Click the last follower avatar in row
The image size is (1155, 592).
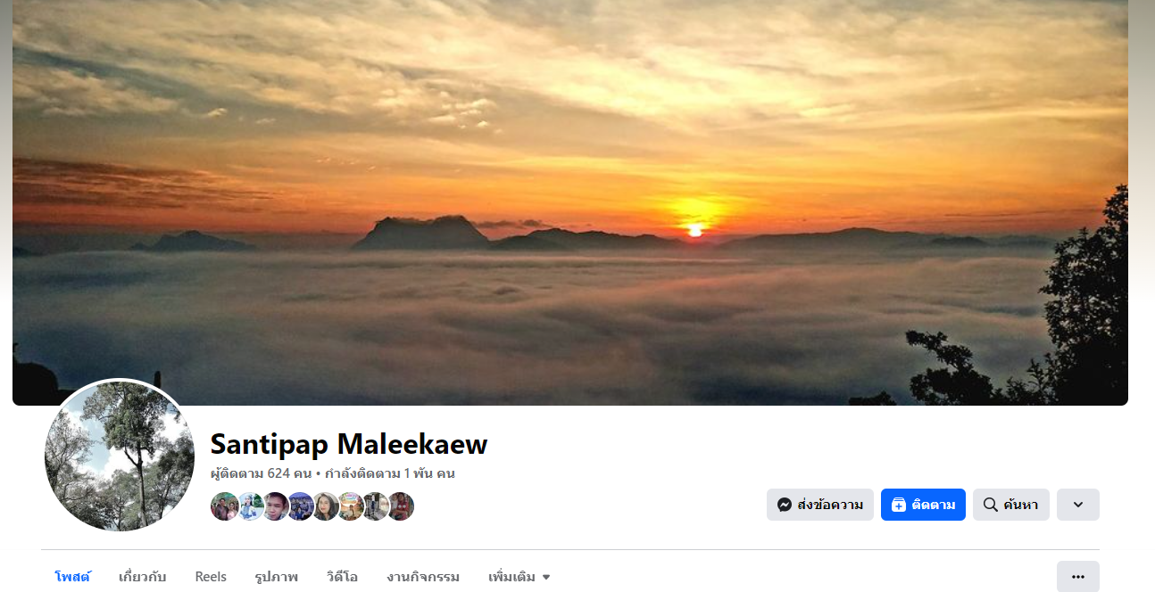click(x=400, y=506)
